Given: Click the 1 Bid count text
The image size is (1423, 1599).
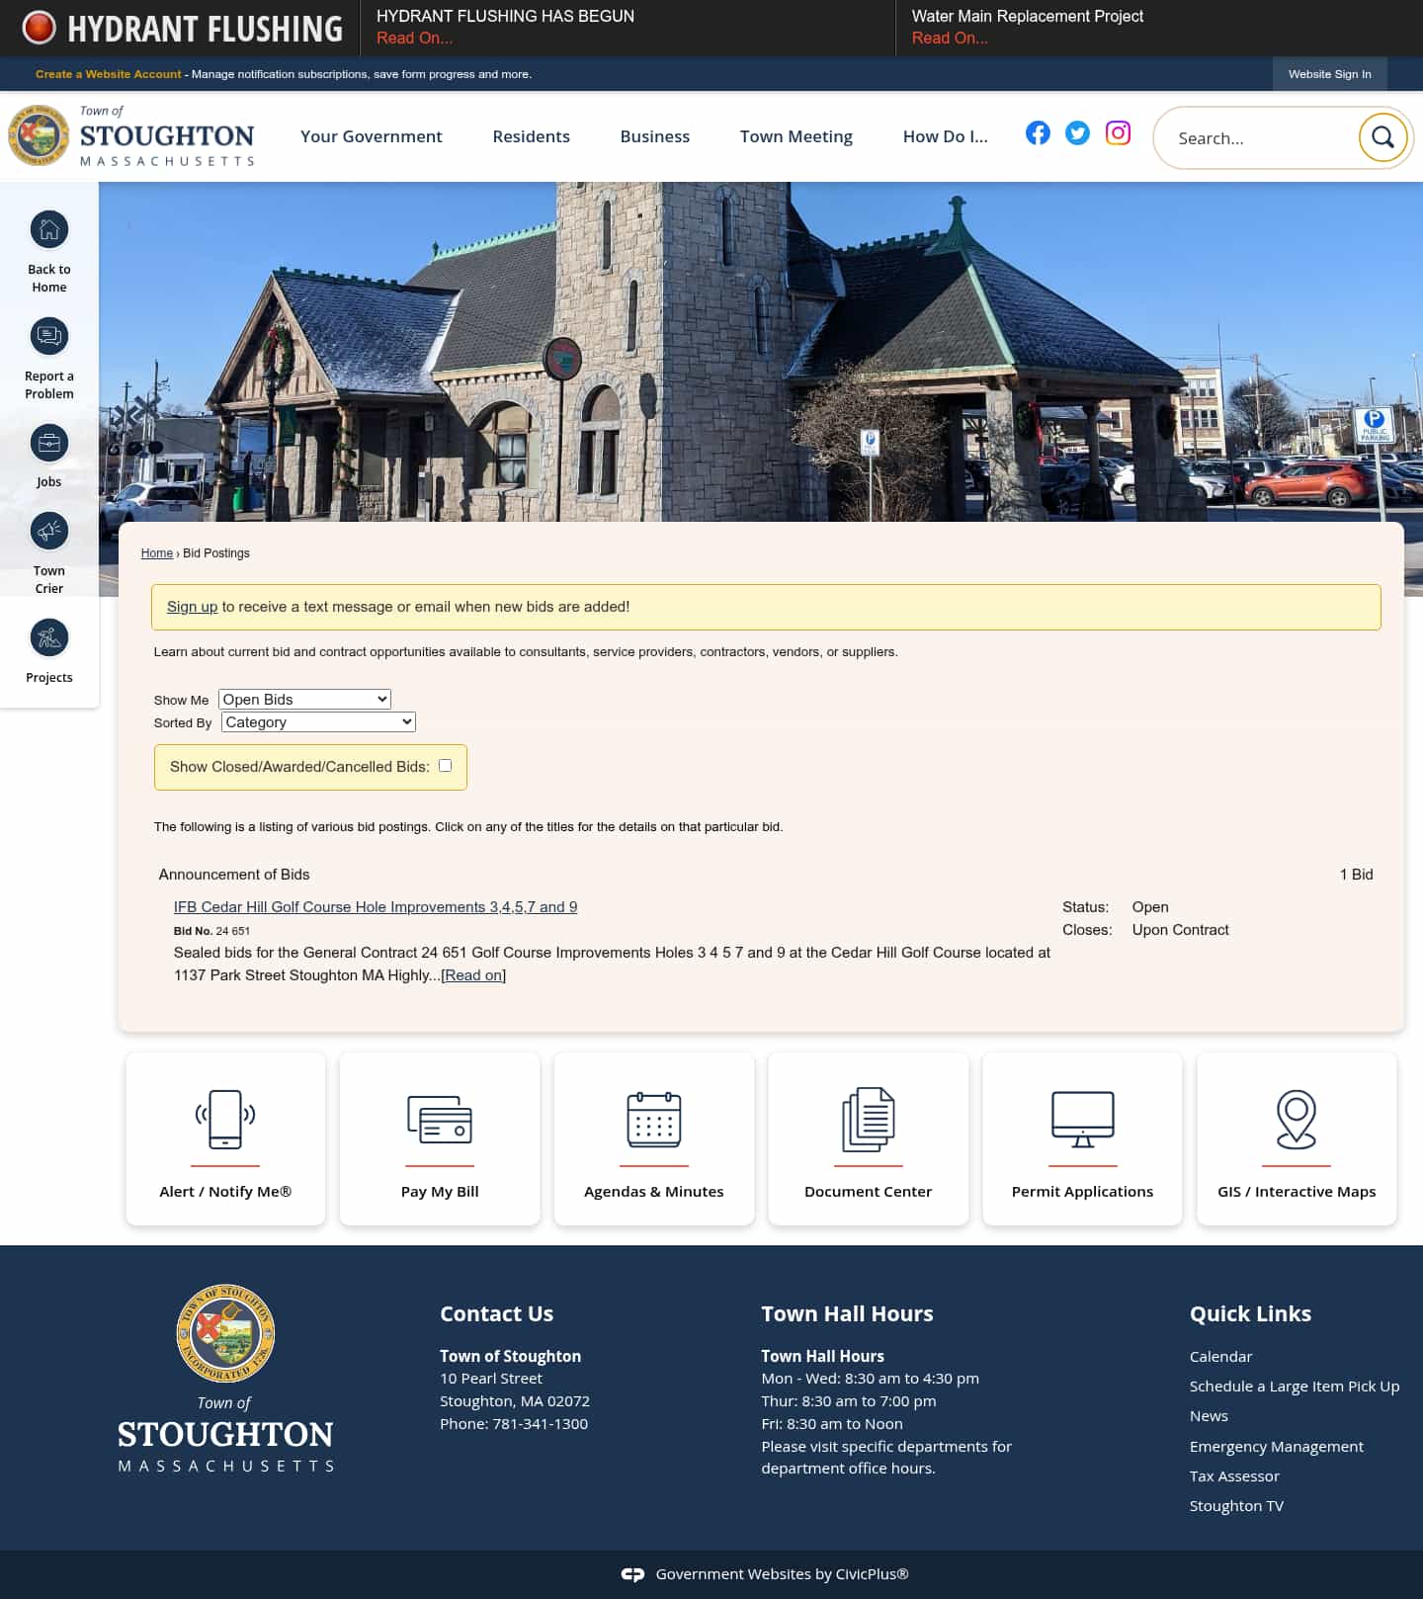Looking at the screenshot, I should point(1356,875).
